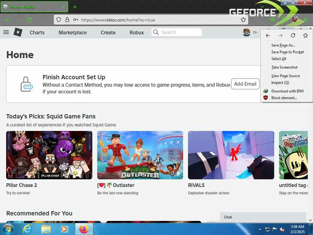Open the Outlaster game thumbnail
This screenshot has height=235, width=313.
(x=140, y=155)
